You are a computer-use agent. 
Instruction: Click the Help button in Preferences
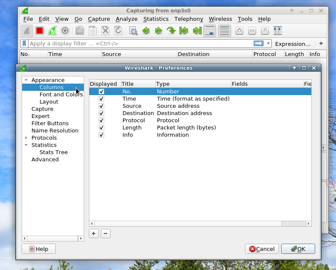click(x=39, y=249)
